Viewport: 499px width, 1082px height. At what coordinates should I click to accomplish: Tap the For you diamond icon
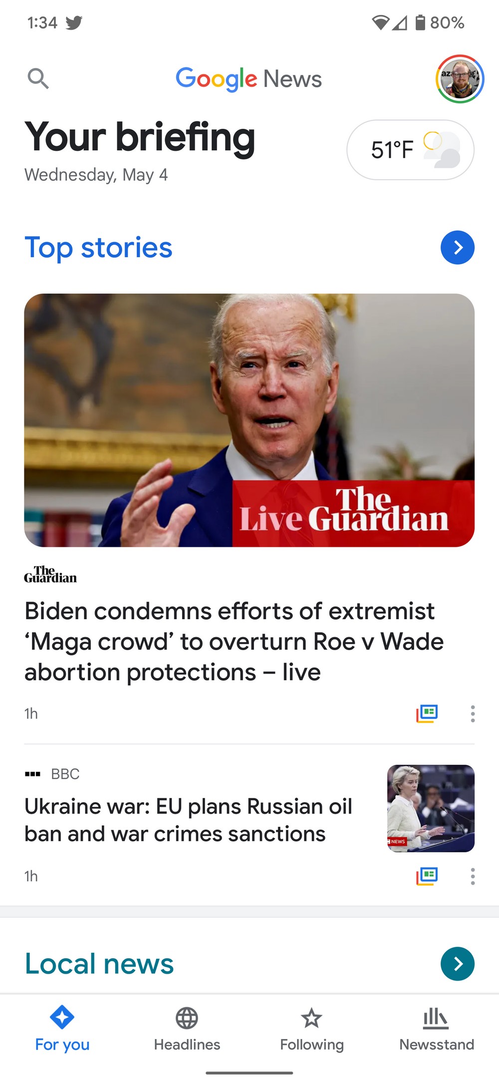click(62, 1017)
